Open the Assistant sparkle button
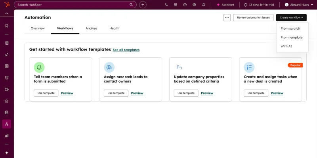Viewport: 317px width, 158px height. tap(225, 5)
